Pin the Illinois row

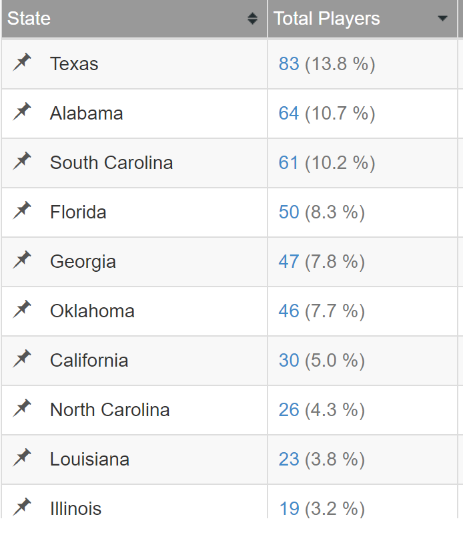point(22,507)
